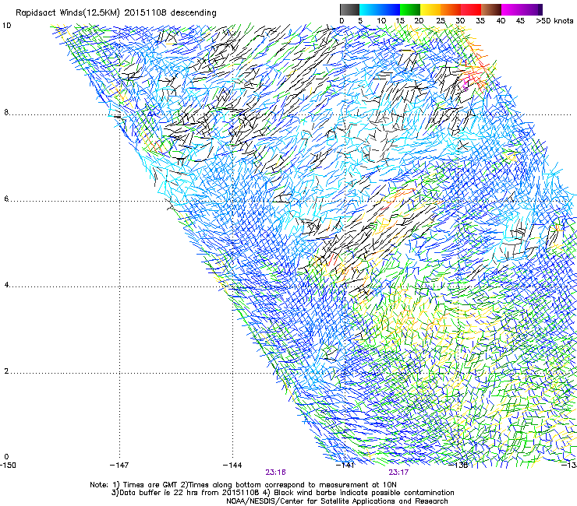Click the brown 35-40 knots legend segment
This screenshot has width=577, height=506.
[491, 9]
